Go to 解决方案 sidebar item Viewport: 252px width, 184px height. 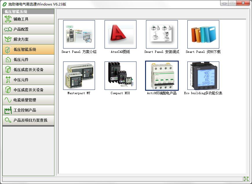click(28, 39)
